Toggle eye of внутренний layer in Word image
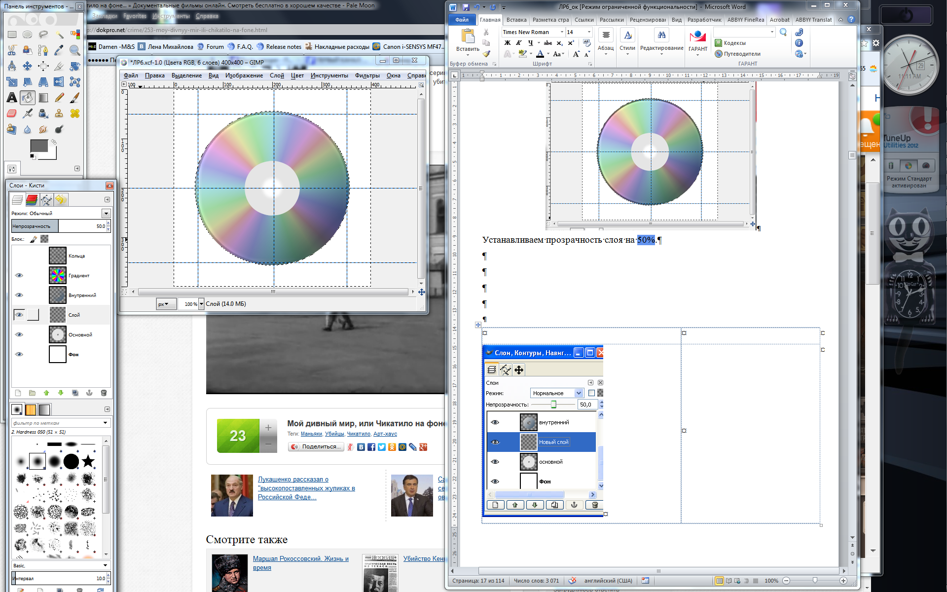Image resolution: width=947 pixels, height=592 pixels. click(x=495, y=422)
